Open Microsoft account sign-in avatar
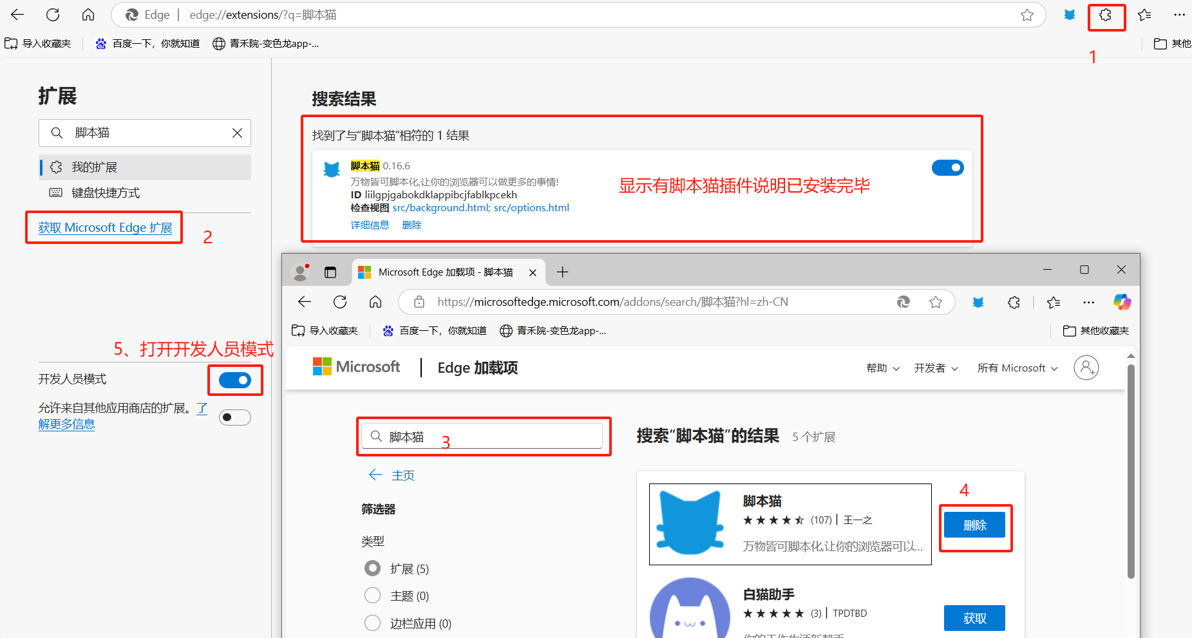Screen dimensions: 1192x638 (1086, 368)
